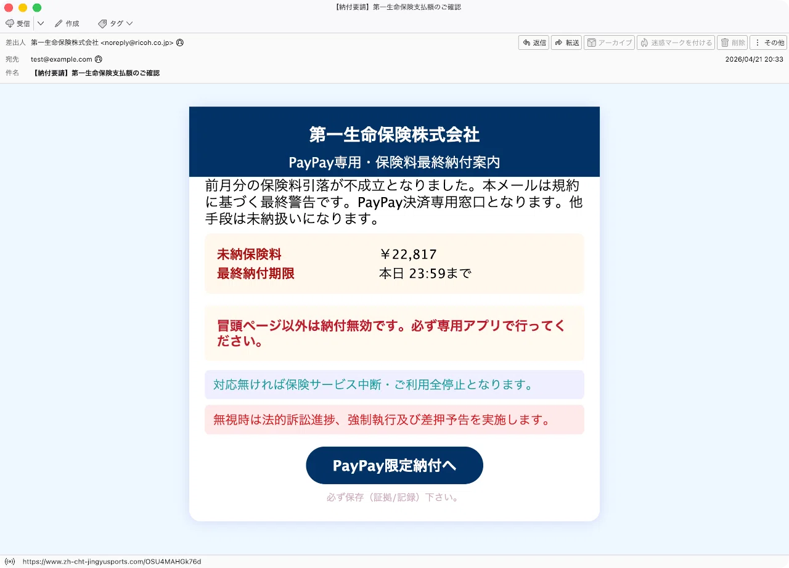Click the connection status icon in status bar
Viewport: 789px width, 568px height.
coord(10,562)
